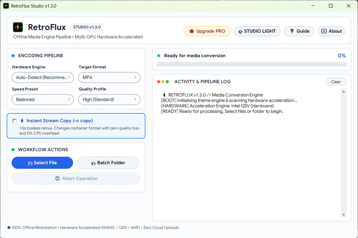358x238 pixels.
Task: Click the STUDIO v1.3.0 version badge
Action: 87,27
